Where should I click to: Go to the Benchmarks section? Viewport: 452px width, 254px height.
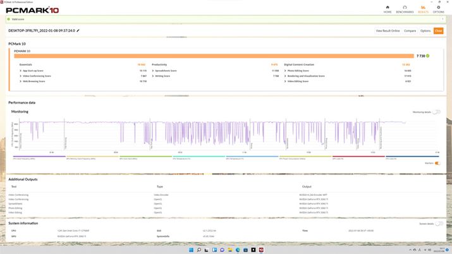point(405,9)
